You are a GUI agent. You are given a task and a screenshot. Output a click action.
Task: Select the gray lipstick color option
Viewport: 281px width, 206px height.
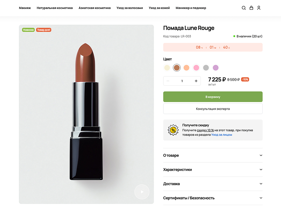click(x=206, y=68)
